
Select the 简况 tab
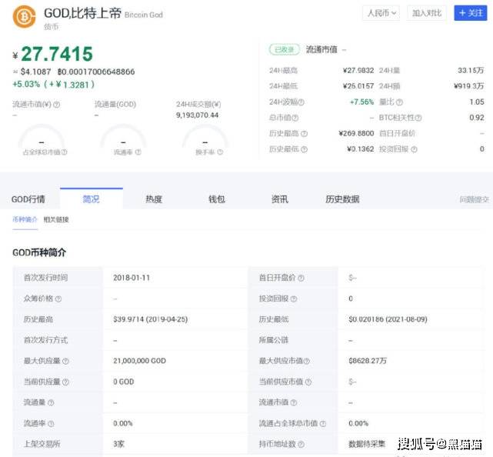(92, 198)
